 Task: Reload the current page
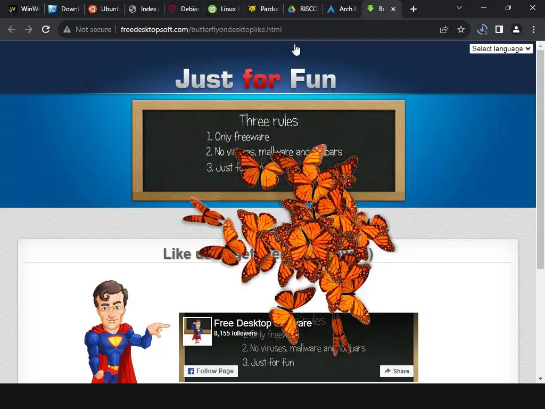point(46,30)
